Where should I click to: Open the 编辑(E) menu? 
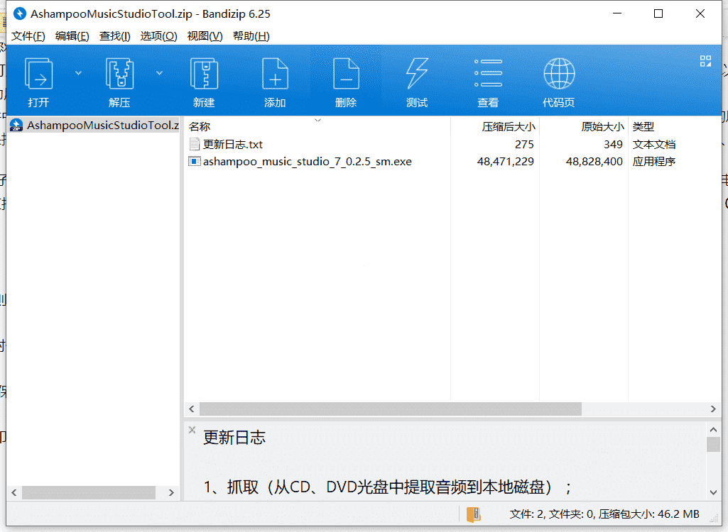pos(72,35)
